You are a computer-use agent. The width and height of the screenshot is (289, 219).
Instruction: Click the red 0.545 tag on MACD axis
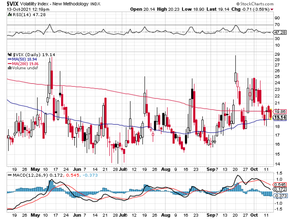pyautogui.click(x=280, y=184)
